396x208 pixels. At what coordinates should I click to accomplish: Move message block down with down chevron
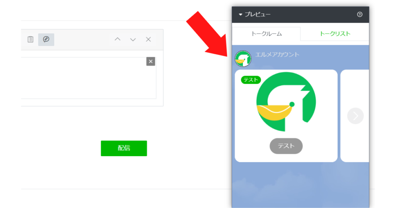point(133,39)
